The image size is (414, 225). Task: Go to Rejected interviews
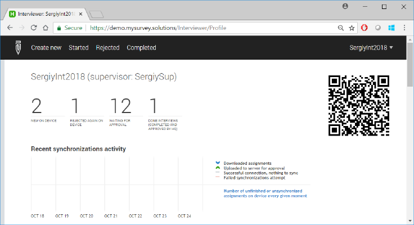(107, 48)
